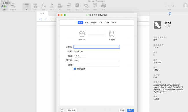Switch to the 数据库 tab in the dialog

pos(94,22)
